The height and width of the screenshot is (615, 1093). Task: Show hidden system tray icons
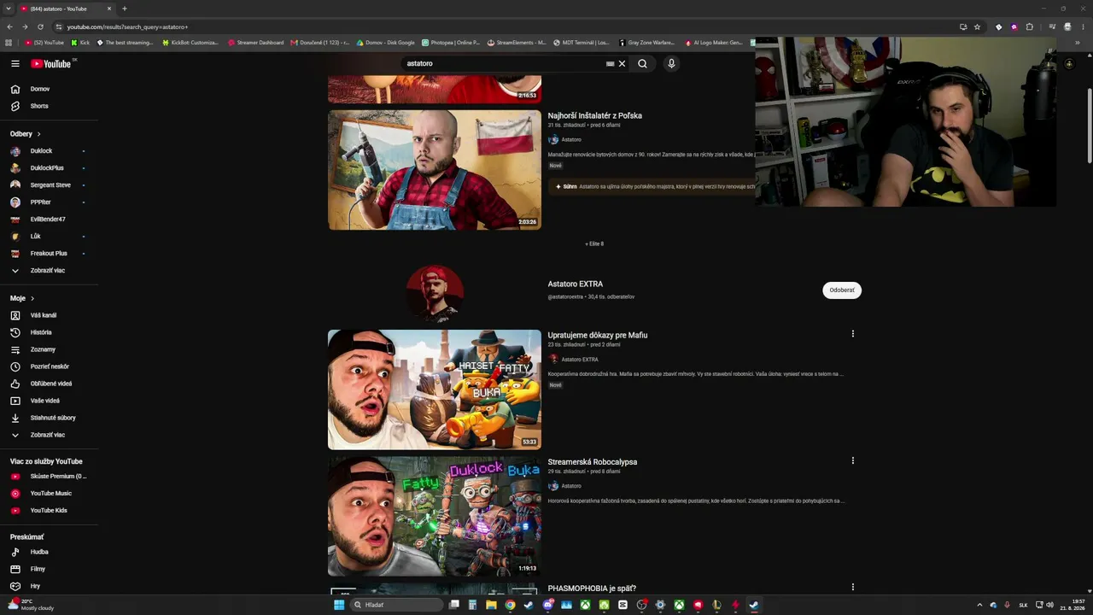click(x=979, y=605)
